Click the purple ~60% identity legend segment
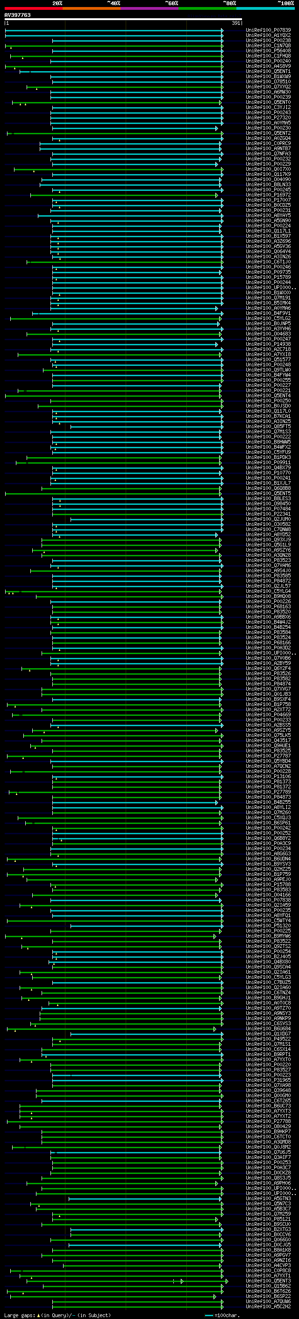This screenshot has width=299, height=1319. (x=149, y=8)
